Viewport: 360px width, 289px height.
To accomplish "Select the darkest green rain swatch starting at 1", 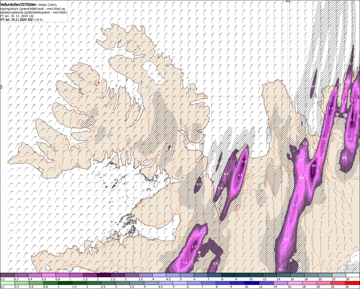I will pos(65,283).
